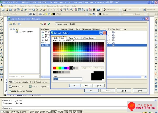
Task: Toggle SNAP mode in status bar
Action: point(32,112)
